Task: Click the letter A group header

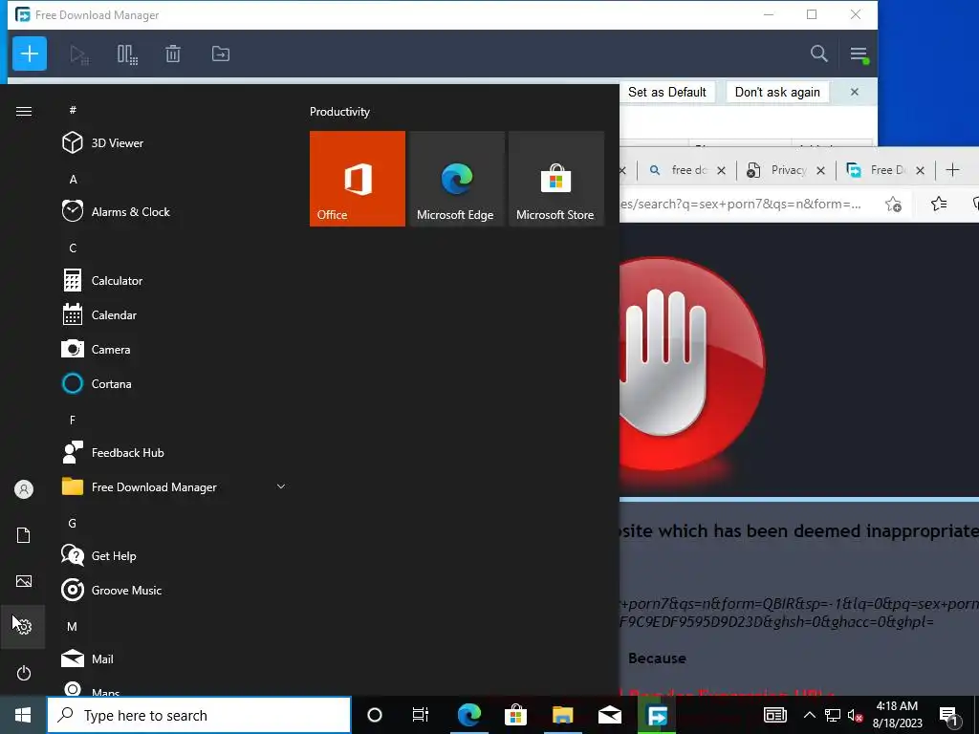Action: (x=73, y=179)
